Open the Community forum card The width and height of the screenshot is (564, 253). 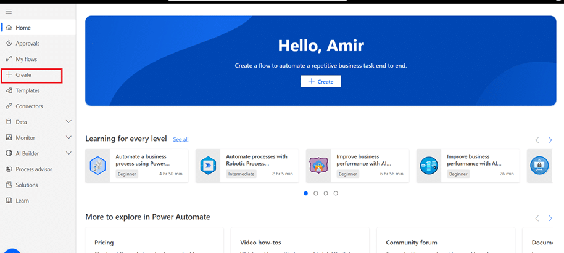coord(446,240)
